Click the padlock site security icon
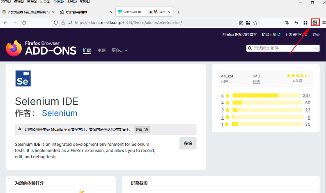Viewport: 326px width, 193px height. [x=63, y=23]
